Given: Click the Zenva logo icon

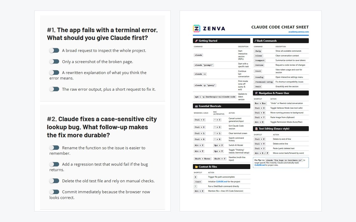Looking at the screenshot, I should tap(196, 29).
